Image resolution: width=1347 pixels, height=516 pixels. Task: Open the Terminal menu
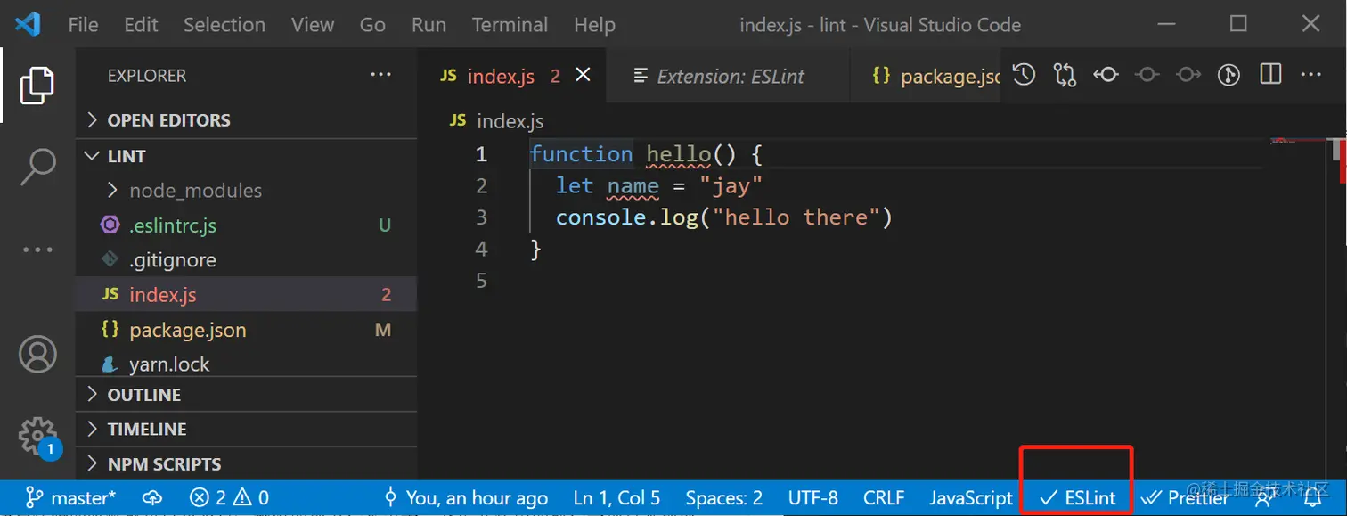(510, 25)
